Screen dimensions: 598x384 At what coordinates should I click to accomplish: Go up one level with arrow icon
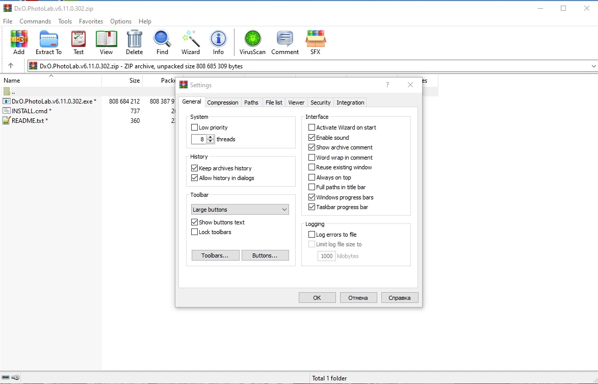click(11, 66)
